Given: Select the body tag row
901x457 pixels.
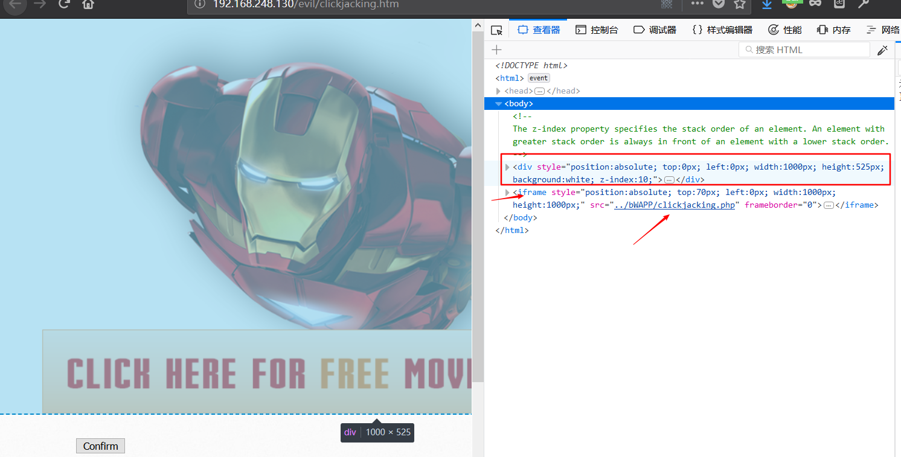Looking at the screenshot, I should (x=689, y=104).
